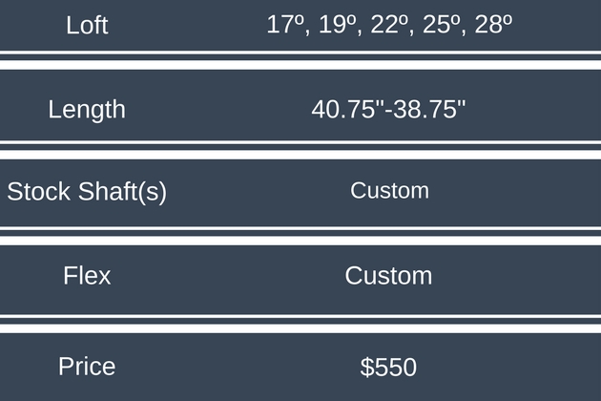Select the 40.75" length value
The height and width of the screenshot is (401, 601).
coord(346,109)
